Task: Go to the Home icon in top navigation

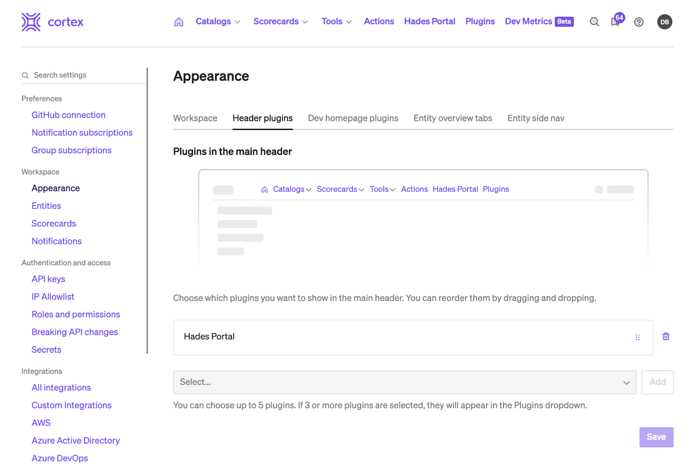Action: point(179,22)
